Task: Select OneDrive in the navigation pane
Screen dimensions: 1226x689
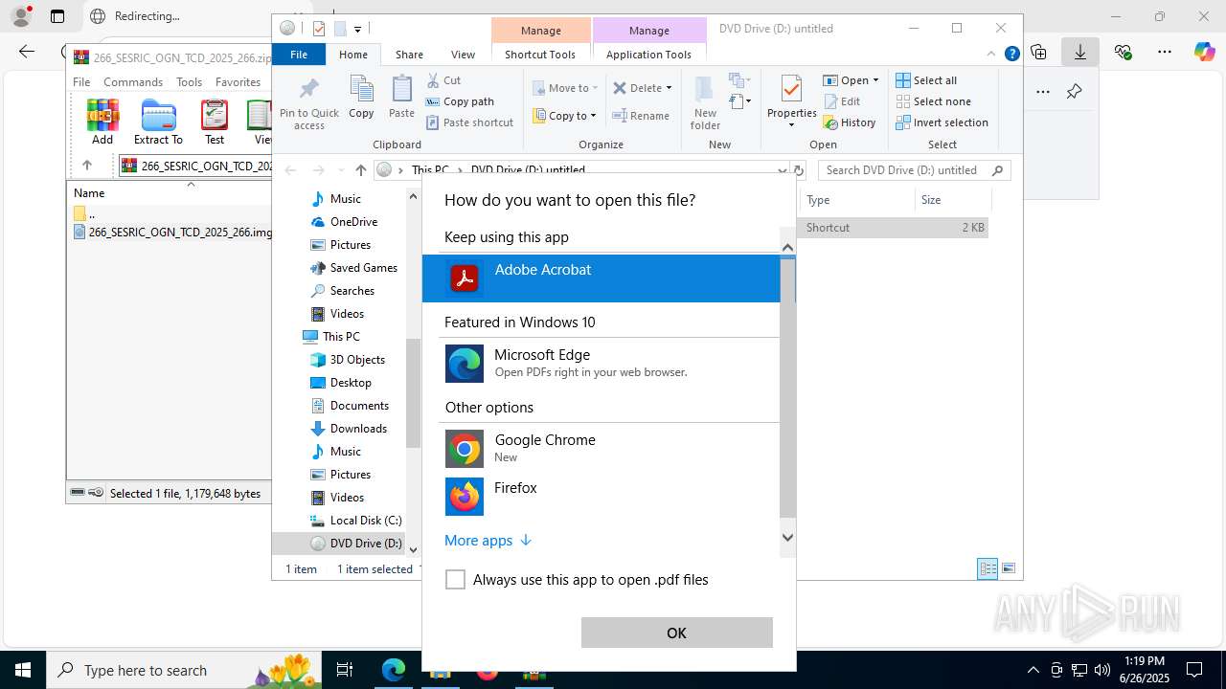Action: pyautogui.click(x=353, y=222)
